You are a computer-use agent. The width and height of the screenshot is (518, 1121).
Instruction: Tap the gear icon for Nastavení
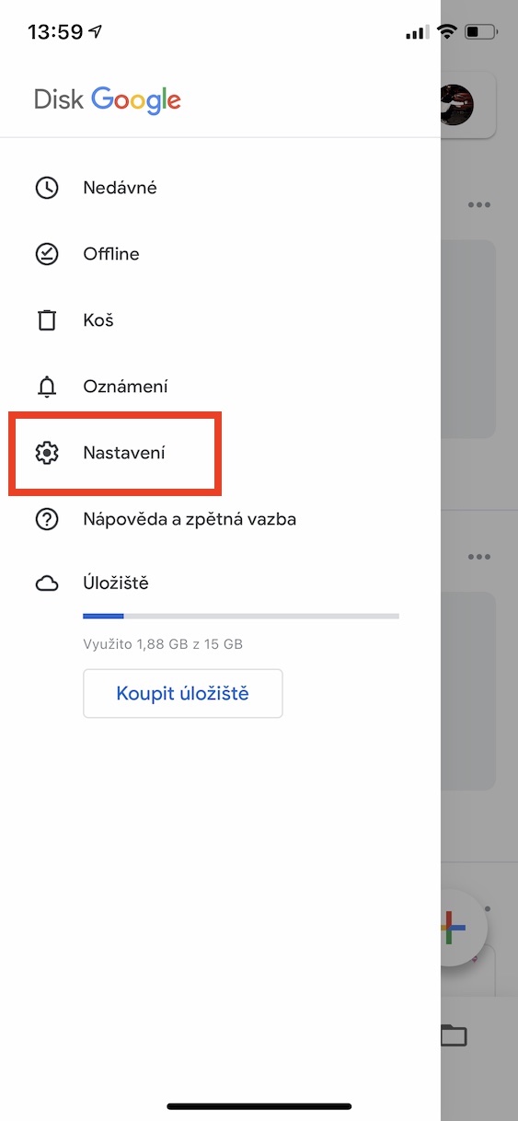[x=46, y=453]
